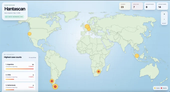Image resolution: width=170 pixels, height=92 pixels.
Task: Click the '4 deaths' text for Argentina
Action: click(31, 66)
